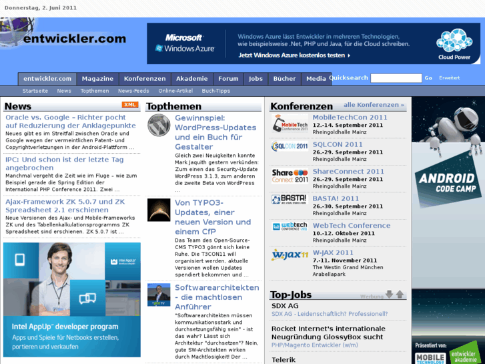The height and width of the screenshot is (364, 485).
Task: Open the Konferenzen tab
Action: tap(145, 79)
